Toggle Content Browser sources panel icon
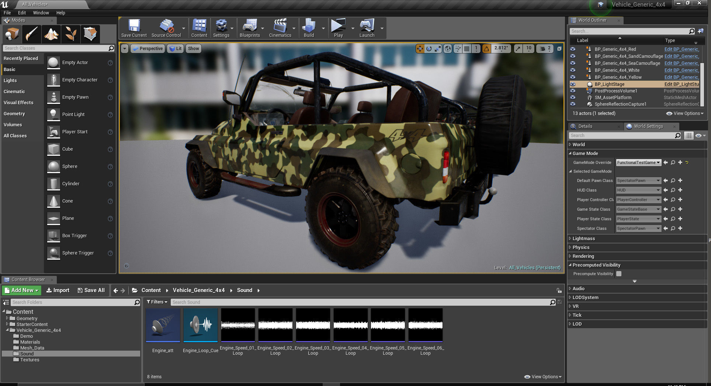 click(x=6, y=302)
